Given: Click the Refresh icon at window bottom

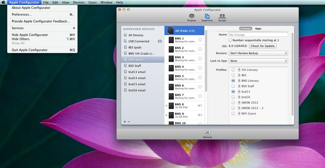Looking at the screenshot, I should [x=207, y=133].
